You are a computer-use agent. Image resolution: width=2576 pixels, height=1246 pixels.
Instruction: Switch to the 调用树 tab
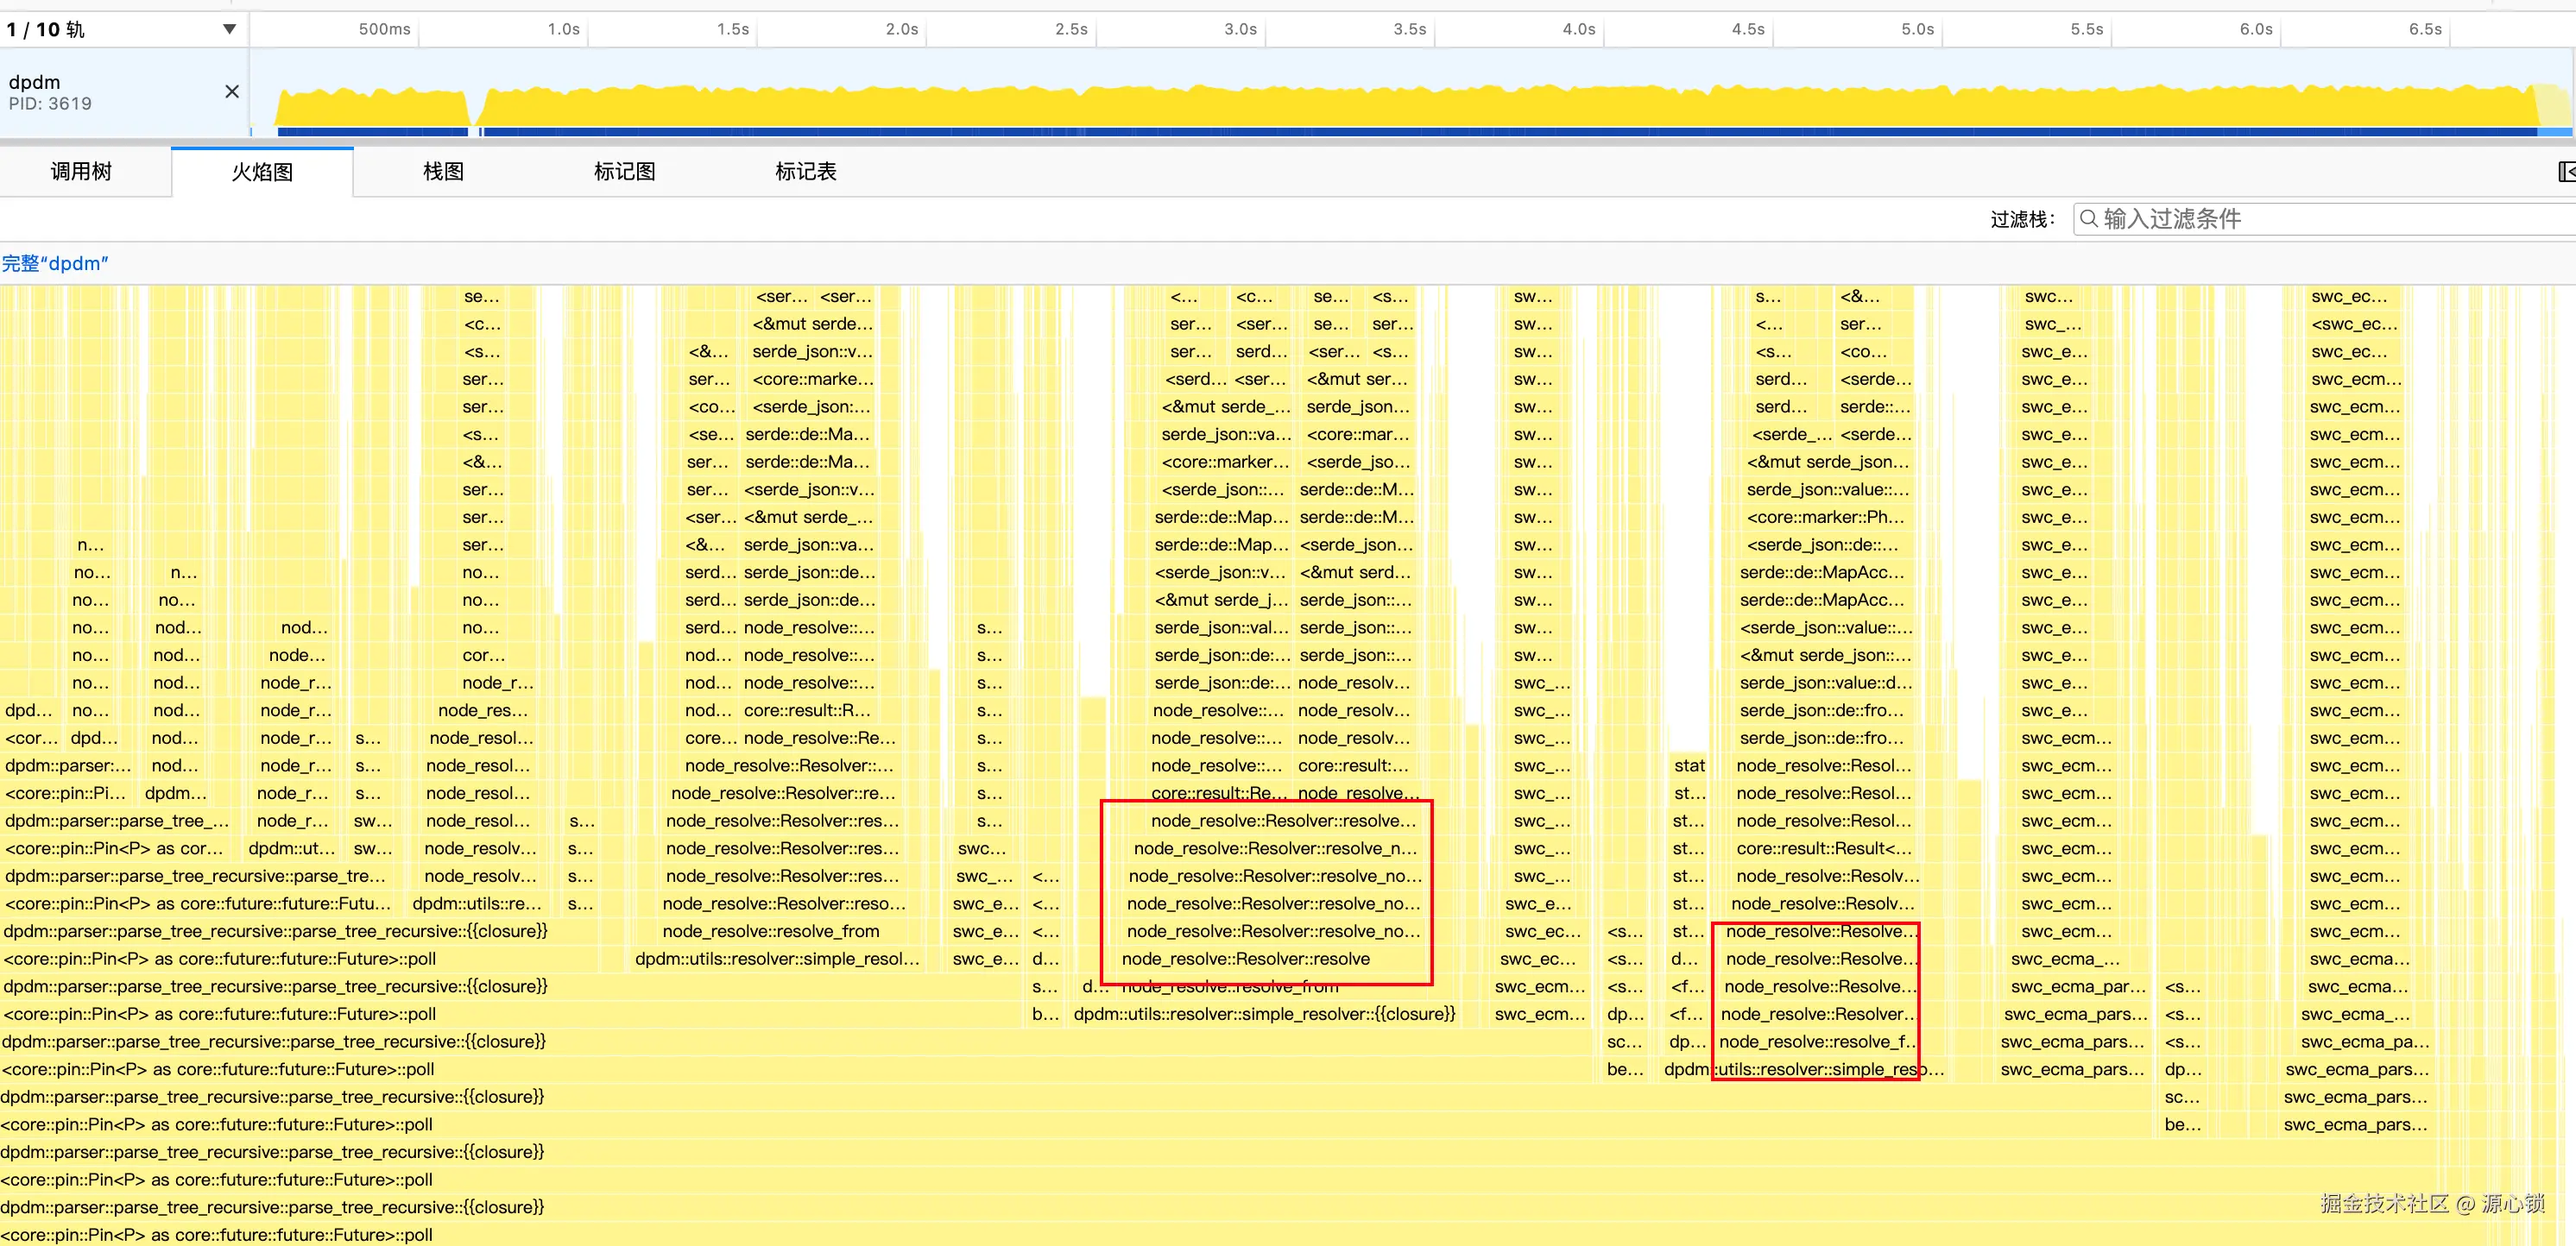[x=81, y=172]
